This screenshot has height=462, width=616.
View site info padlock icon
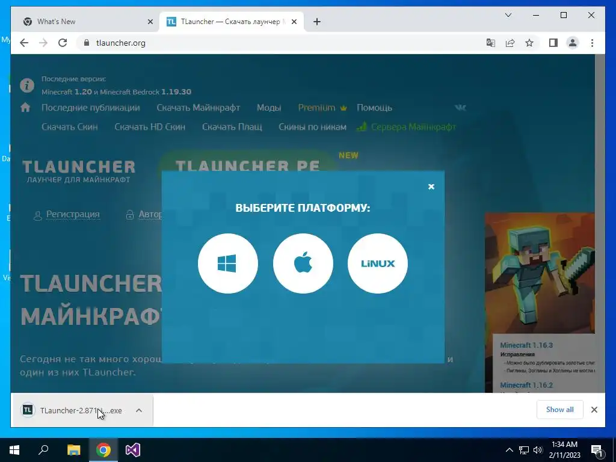click(87, 43)
